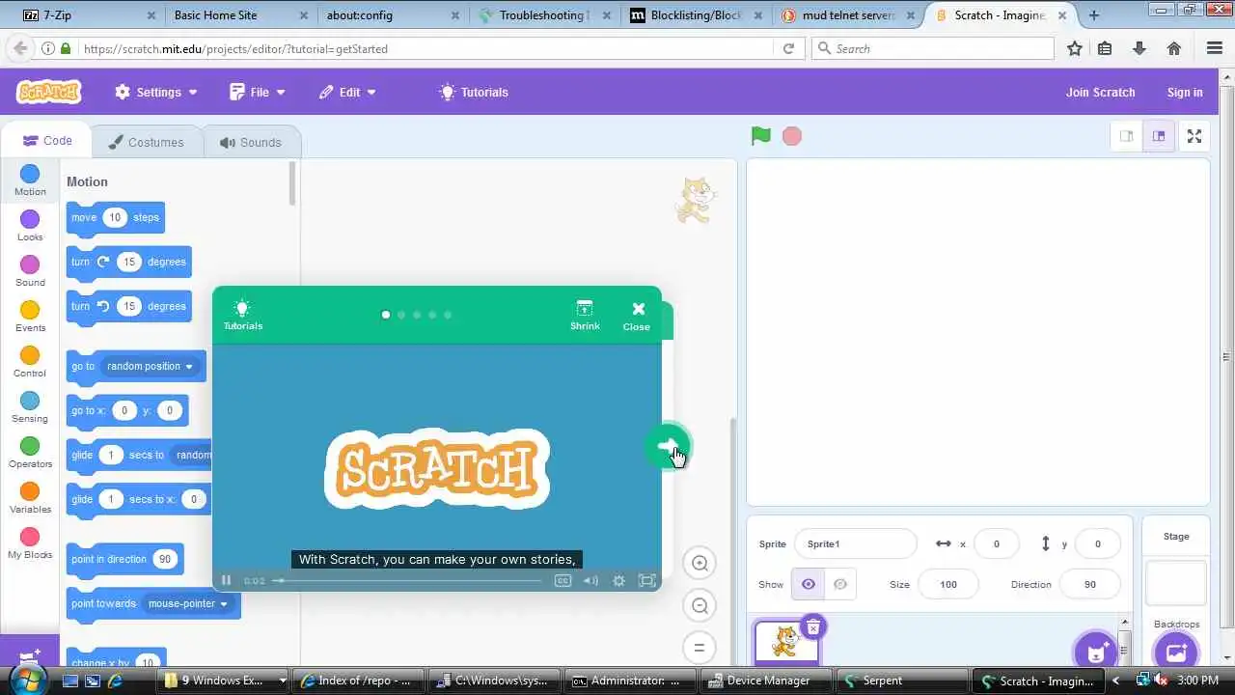
Task: Switch to about:config browser tab
Action: [391, 15]
